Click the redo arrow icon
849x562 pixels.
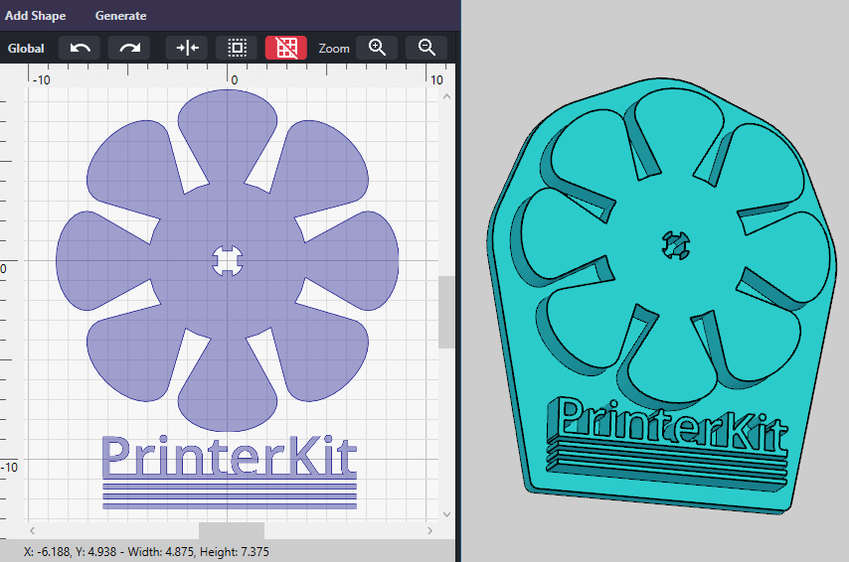click(x=129, y=48)
